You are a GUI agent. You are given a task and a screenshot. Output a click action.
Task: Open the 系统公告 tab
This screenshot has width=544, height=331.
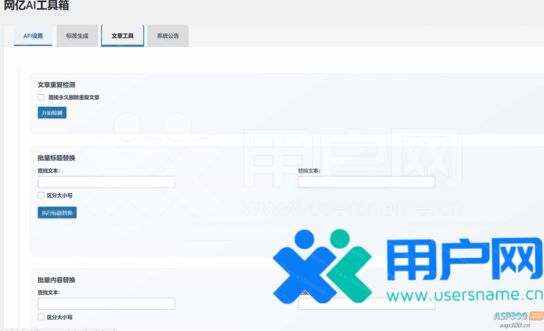click(x=168, y=36)
